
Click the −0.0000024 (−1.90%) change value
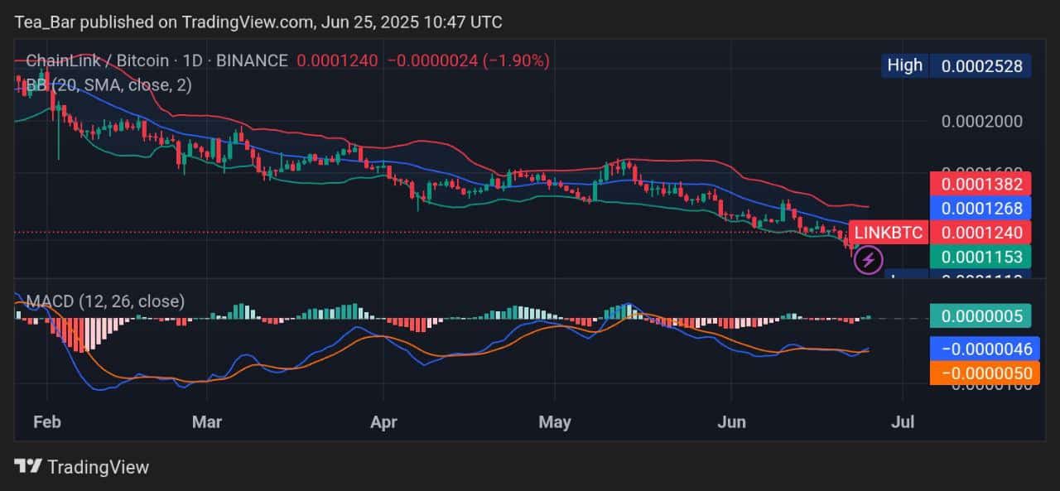[468, 60]
